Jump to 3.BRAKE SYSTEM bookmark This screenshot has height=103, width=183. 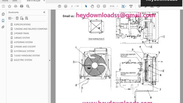point(22,38)
